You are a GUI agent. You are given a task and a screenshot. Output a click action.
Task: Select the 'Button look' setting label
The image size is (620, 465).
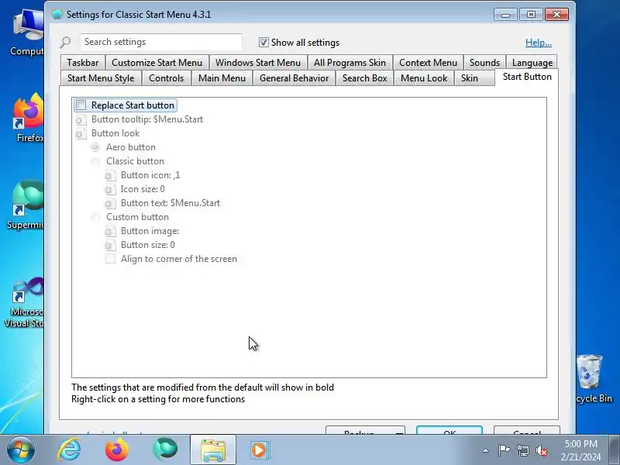point(115,133)
